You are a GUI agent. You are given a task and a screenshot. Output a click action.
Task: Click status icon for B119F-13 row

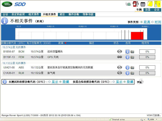[x=119, y=57]
